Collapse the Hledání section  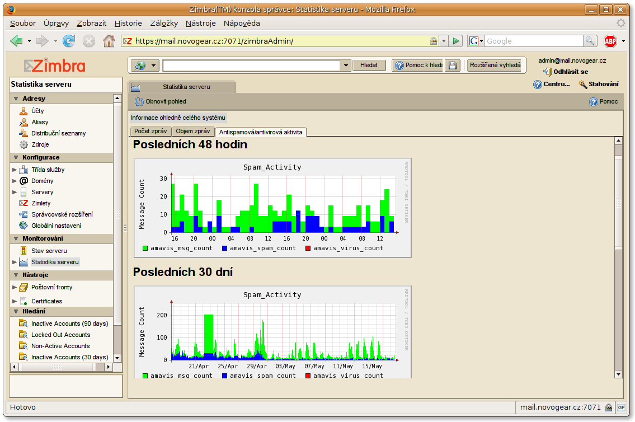click(x=16, y=311)
